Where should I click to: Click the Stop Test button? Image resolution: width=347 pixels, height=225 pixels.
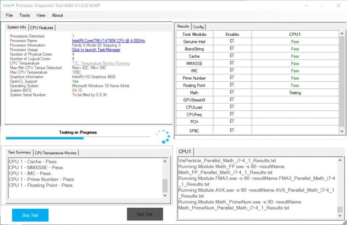[x=30, y=215]
